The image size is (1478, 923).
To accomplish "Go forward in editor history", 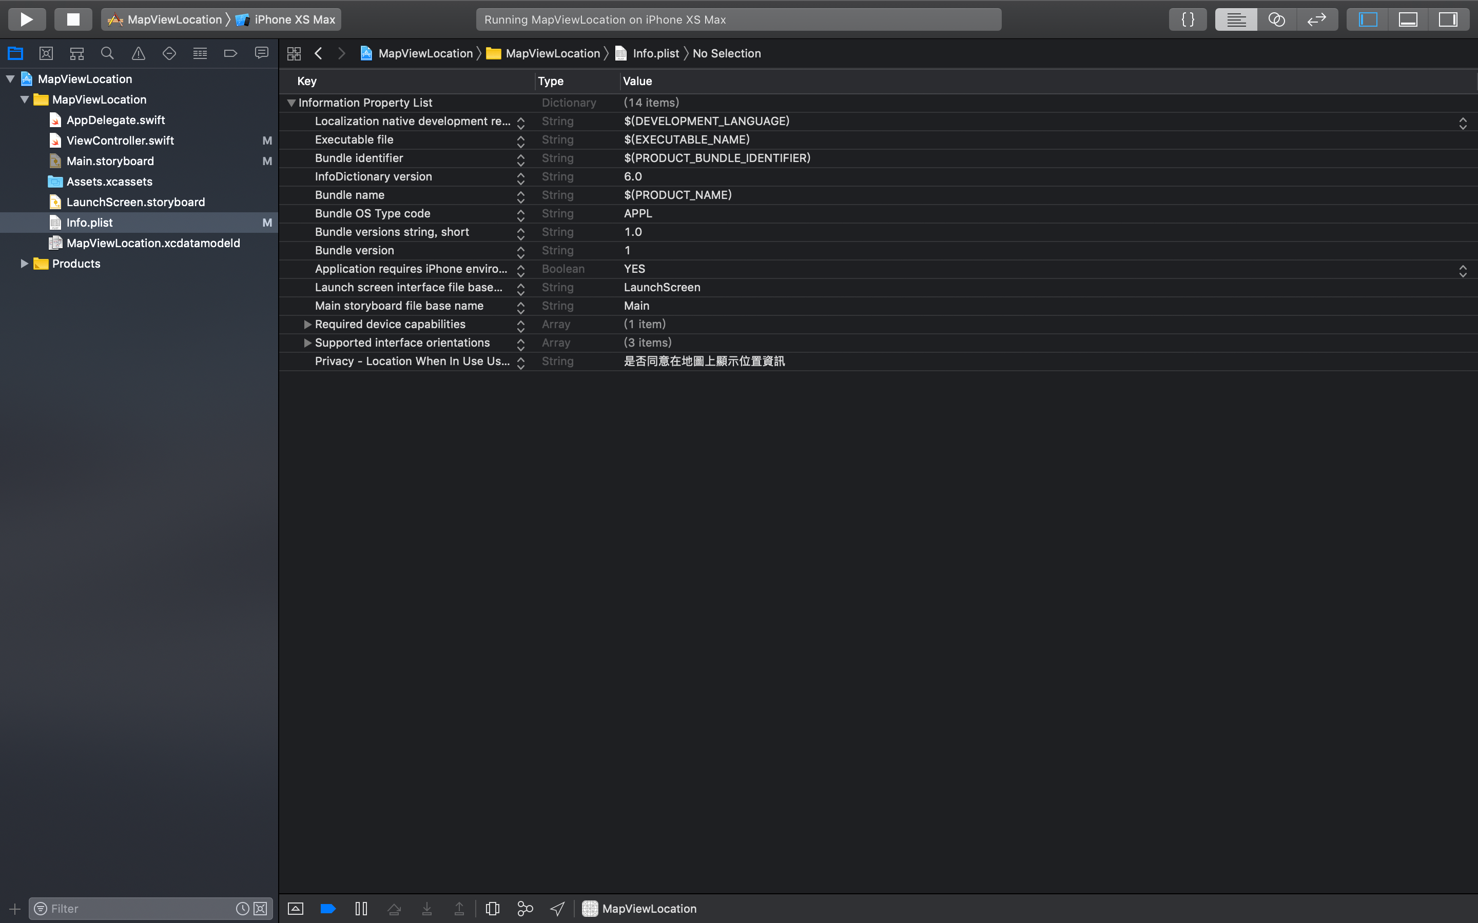I will [x=341, y=54].
